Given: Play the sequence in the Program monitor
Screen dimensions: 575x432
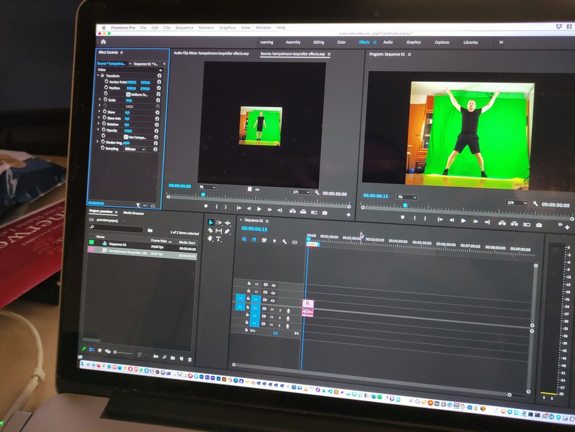Looking at the screenshot, I should pos(464,221).
